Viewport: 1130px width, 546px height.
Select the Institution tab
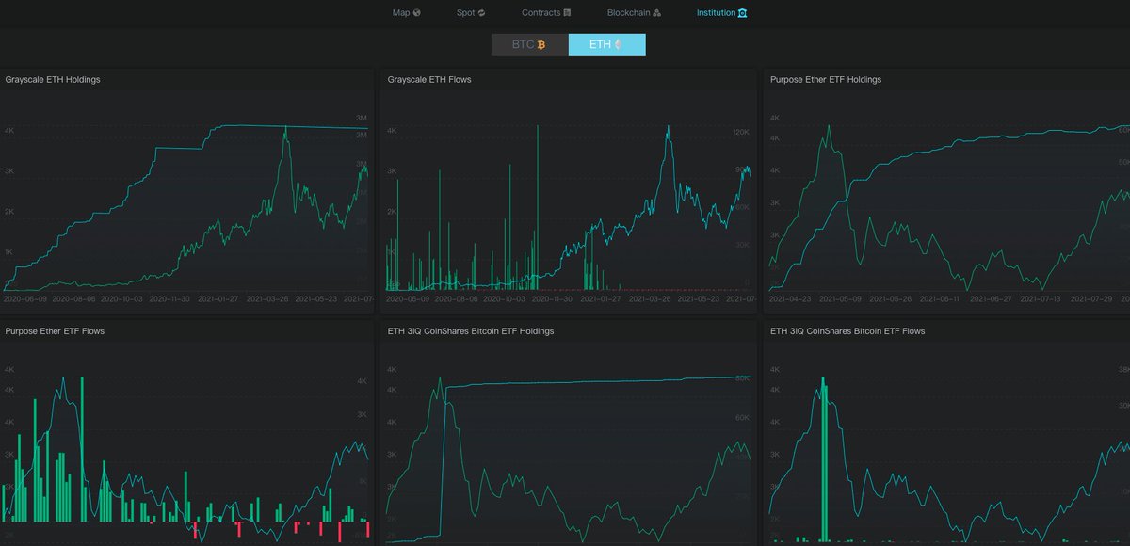[x=722, y=13]
